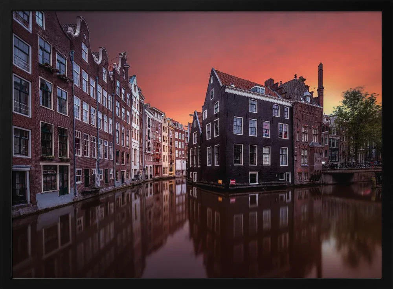Click the bicycles parked on the bridge
Image resolution: width=393 pixels, height=289 pixels.
tap(354, 165)
